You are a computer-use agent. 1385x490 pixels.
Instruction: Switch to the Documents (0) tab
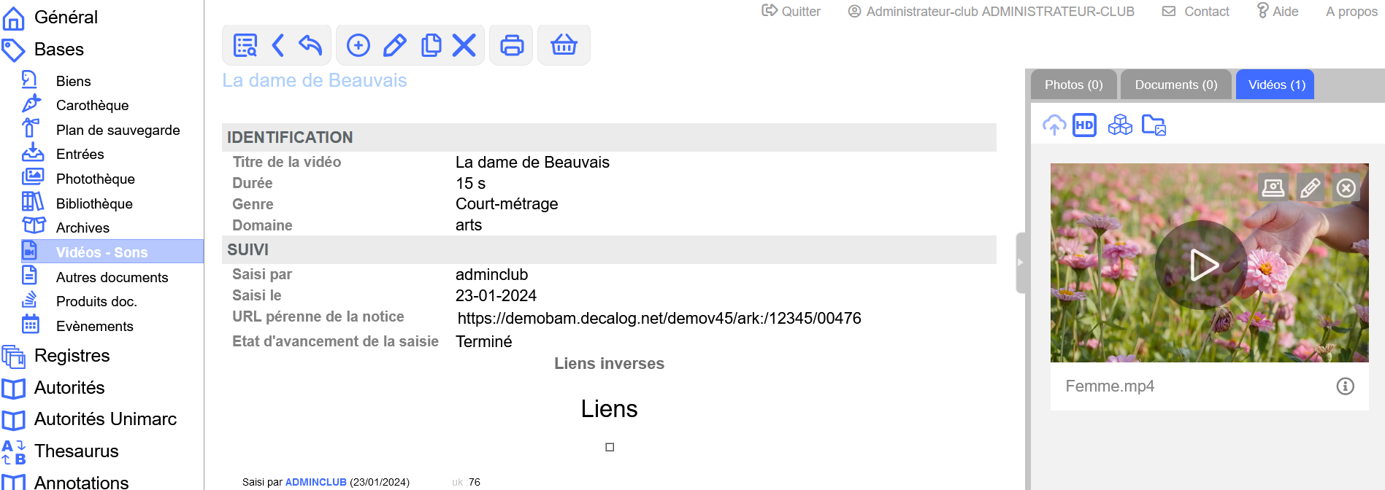[1175, 85]
